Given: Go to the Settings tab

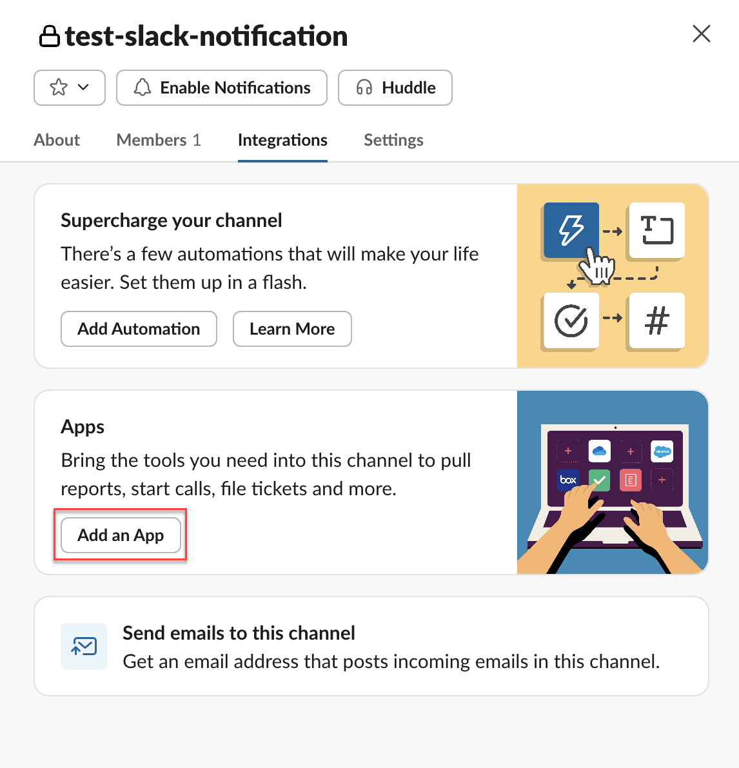Looking at the screenshot, I should [x=393, y=140].
